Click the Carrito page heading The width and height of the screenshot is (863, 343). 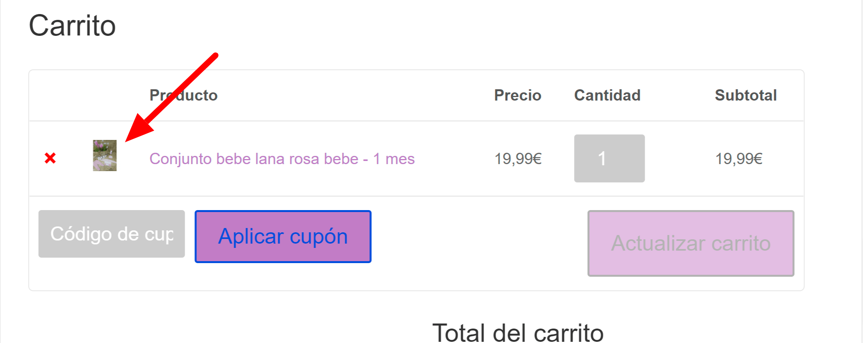72,26
